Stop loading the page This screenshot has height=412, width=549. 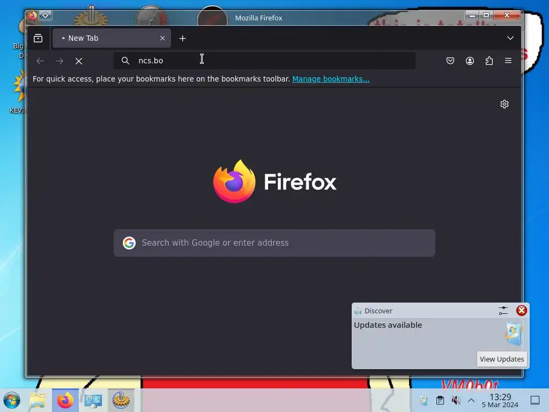(79, 61)
